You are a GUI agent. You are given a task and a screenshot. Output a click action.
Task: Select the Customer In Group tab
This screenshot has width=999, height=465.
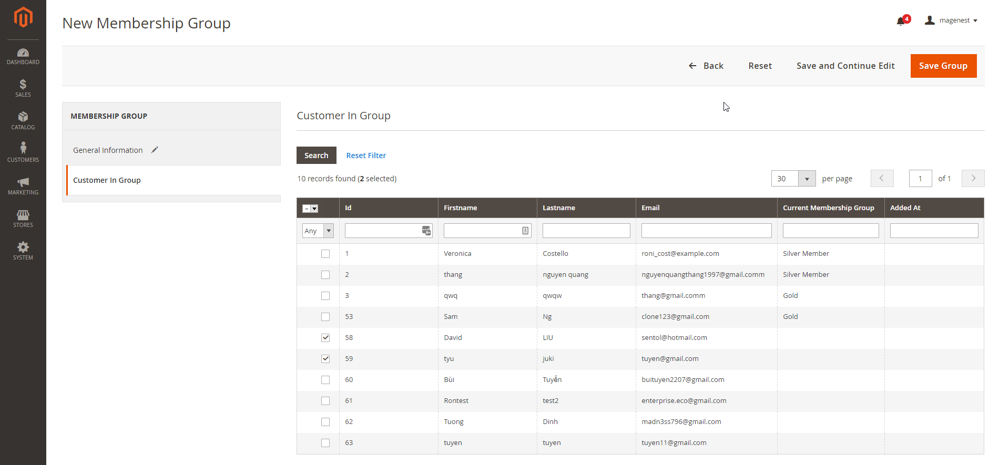(x=107, y=180)
